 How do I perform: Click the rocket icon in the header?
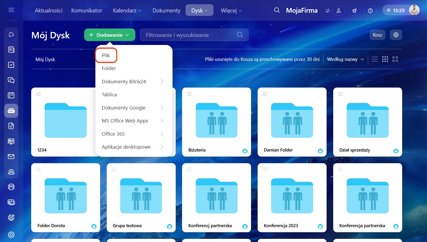354,11
